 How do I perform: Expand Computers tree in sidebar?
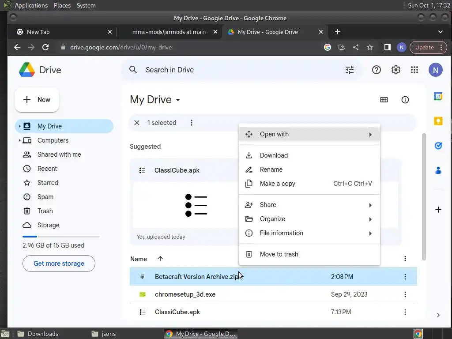click(19, 140)
